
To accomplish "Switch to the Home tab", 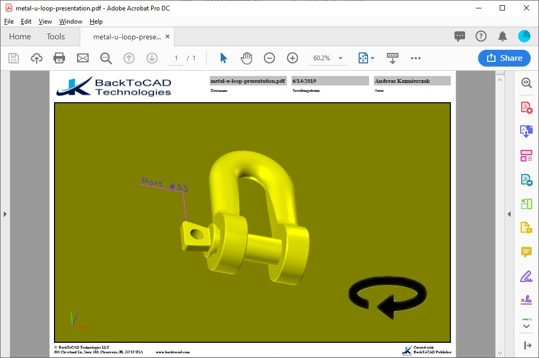I will pyautogui.click(x=20, y=36).
